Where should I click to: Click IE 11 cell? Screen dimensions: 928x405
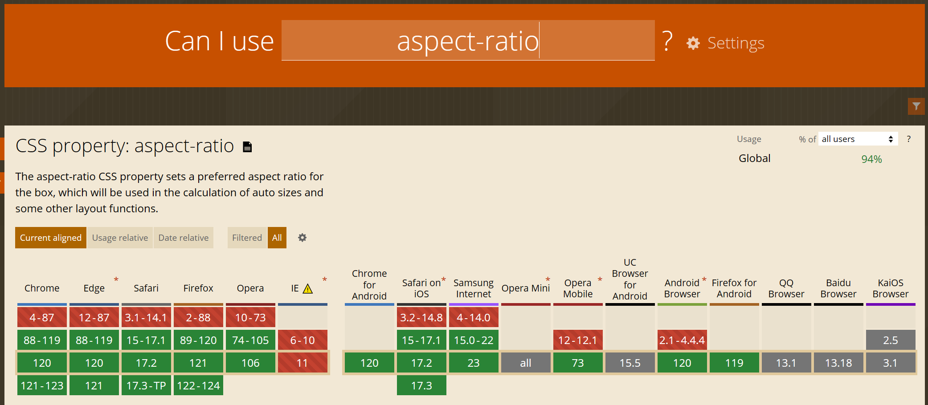click(x=303, y=363)
